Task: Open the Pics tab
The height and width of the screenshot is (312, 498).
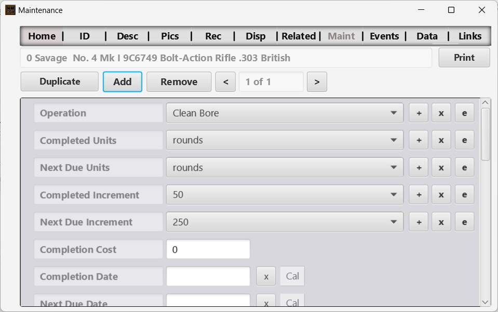Action: point(170,36)
